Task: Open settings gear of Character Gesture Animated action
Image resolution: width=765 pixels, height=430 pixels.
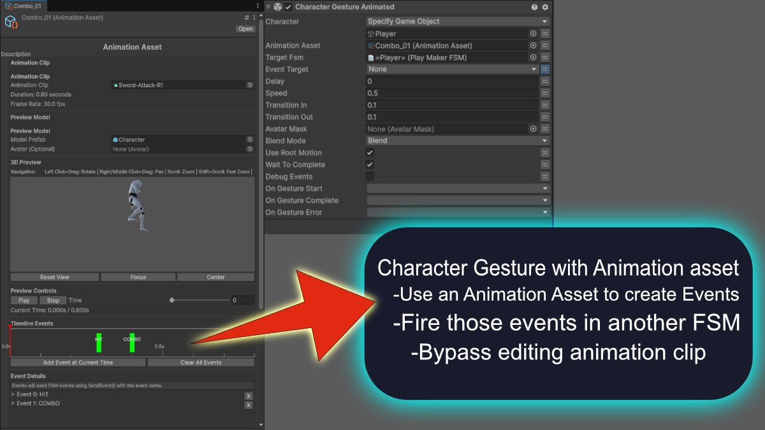Action: click(545, 7)
